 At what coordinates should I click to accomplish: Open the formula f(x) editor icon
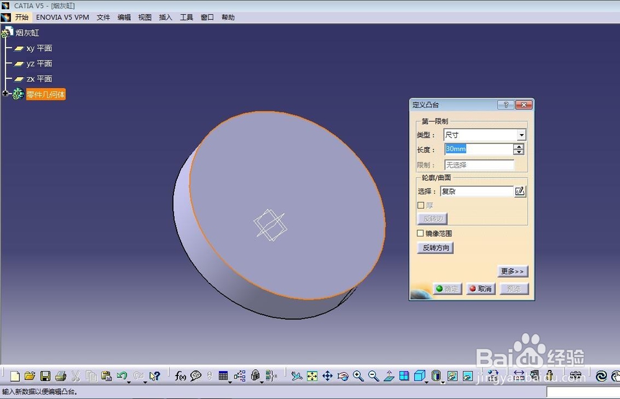coord(180,375)
